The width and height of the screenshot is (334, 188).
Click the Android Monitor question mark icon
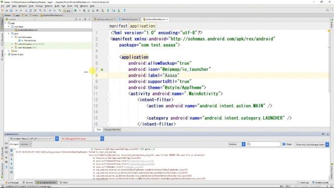pos(6,168)
